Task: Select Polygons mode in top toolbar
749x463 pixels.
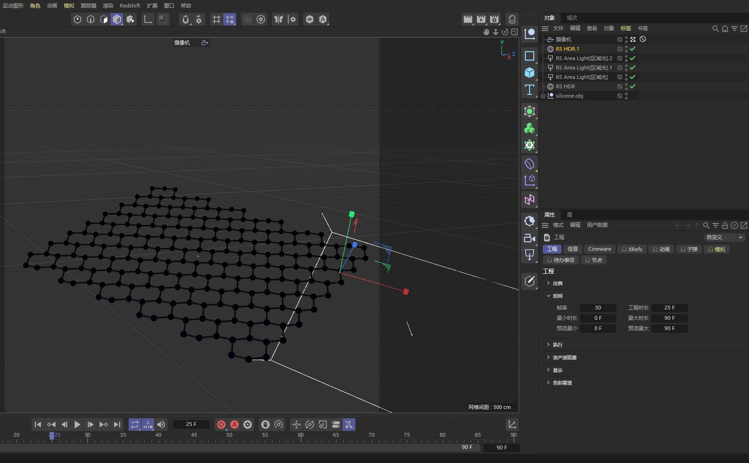Action: (x=104, y=19)
